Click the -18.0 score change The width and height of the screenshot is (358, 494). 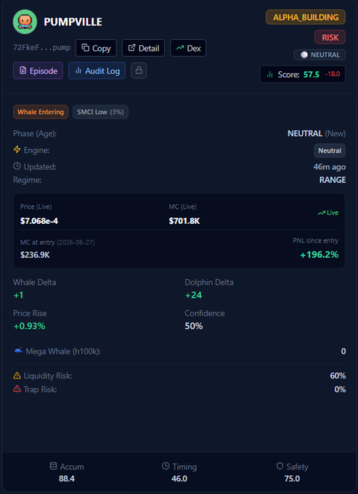click(332, 74)
